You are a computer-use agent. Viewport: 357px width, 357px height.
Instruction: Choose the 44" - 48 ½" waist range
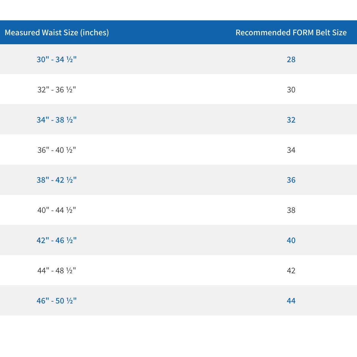pos(57,271)
